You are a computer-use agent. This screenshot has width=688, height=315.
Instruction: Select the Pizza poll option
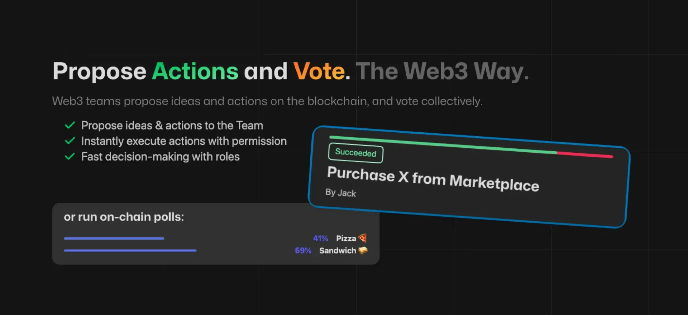[346, 238]
